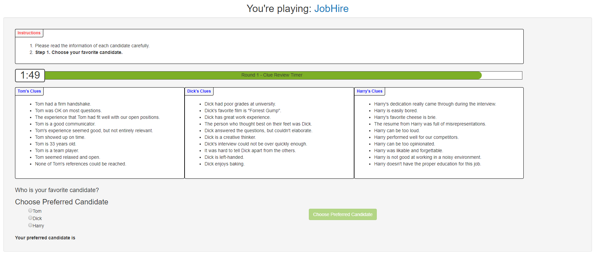Click the clue 'Dick enjoys baking'
Image resolution: width=595 pixels, height=257 pixels.
pyautogui.click(x=224, y=164)
